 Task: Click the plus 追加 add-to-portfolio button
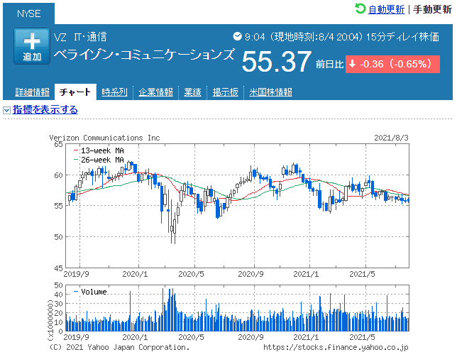coord(32,46)
